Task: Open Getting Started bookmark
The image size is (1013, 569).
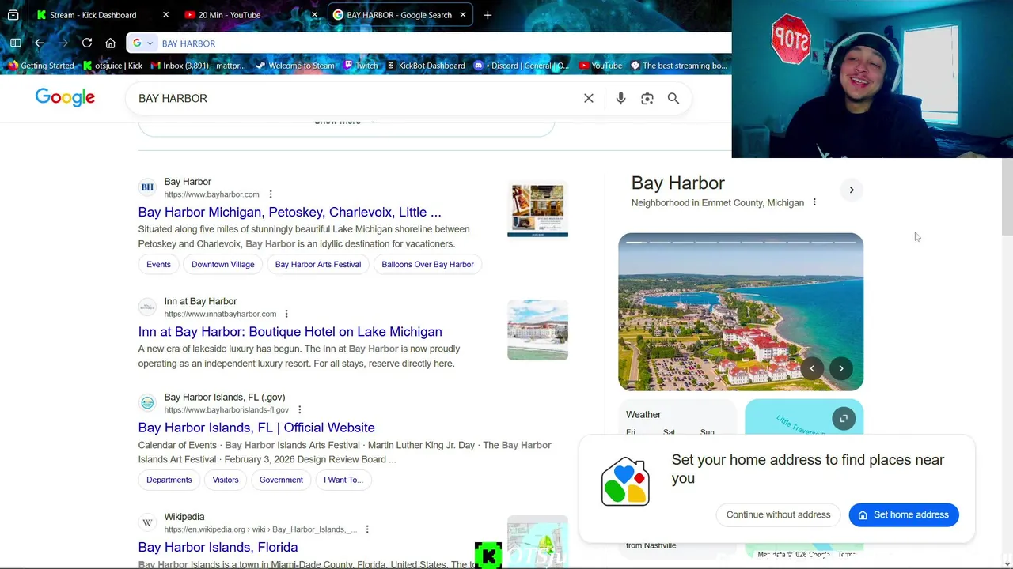Action: coord(40,66)
